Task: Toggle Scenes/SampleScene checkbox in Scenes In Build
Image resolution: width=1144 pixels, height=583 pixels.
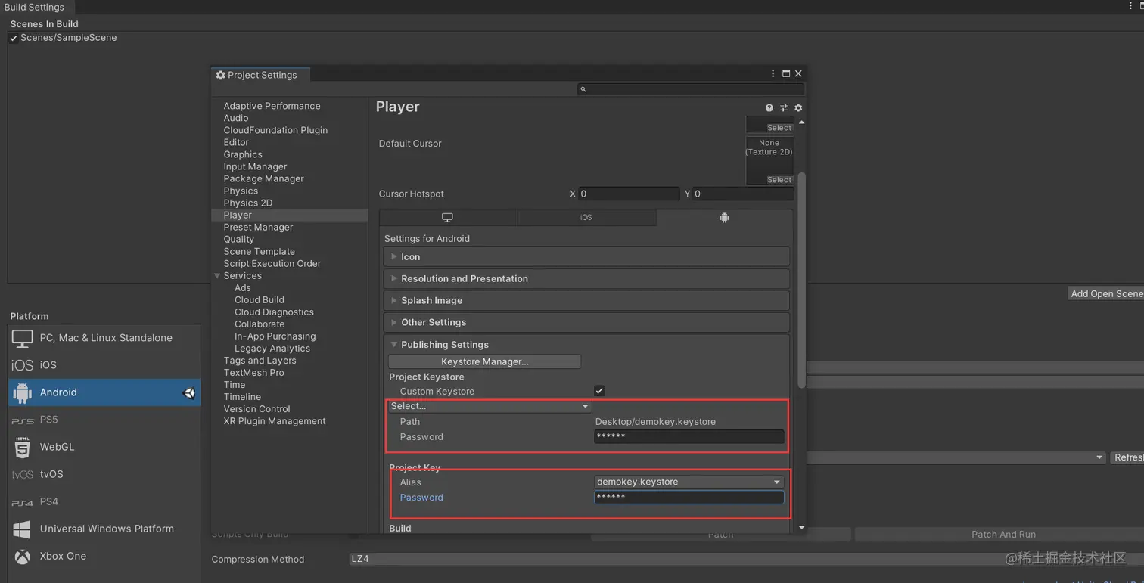Action: 14,38
